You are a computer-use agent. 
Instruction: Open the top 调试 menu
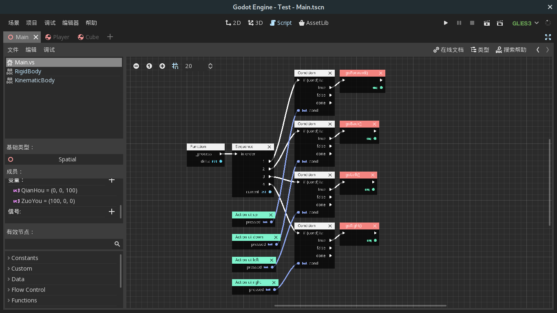[x=50, y=23]
